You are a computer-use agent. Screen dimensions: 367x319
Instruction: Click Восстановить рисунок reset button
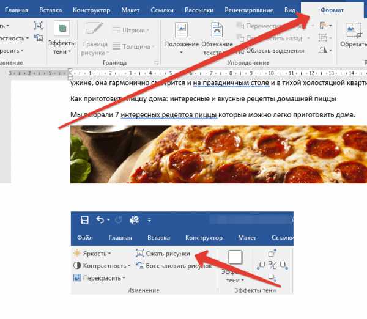coord(174,266)
